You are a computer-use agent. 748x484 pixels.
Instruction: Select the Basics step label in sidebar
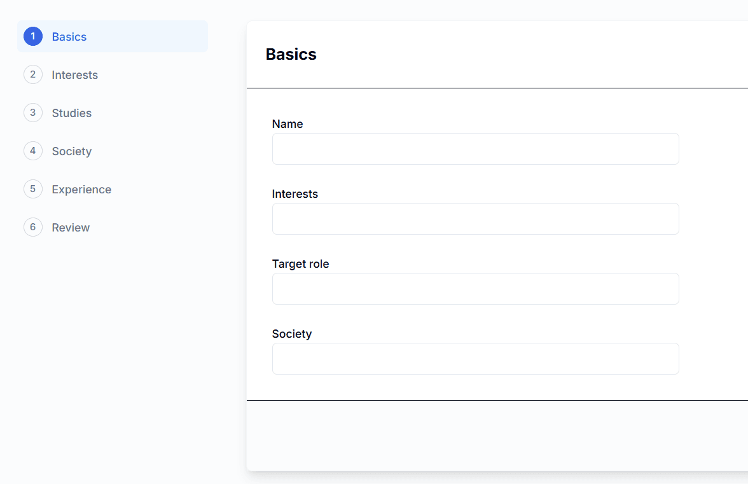tap(69, 37)
